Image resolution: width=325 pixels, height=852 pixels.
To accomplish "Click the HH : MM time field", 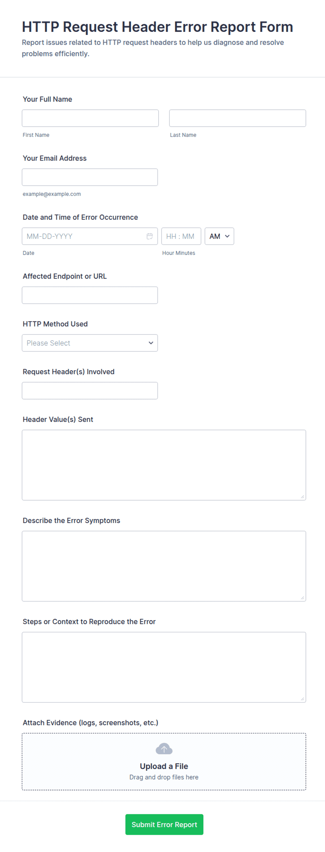I will (x=181, y=236).
